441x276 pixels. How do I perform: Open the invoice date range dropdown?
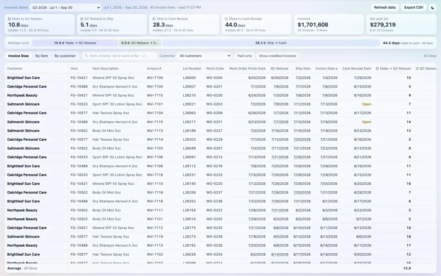click(x=65, y=8)
